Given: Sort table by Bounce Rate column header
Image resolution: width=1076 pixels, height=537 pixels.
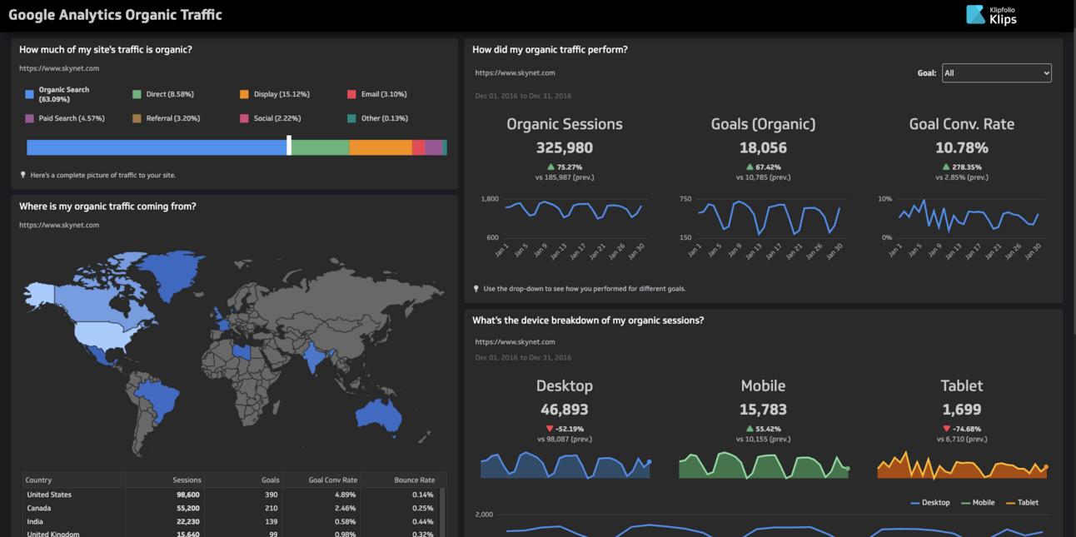Looking at the screenshot, I should pos(415,480).
